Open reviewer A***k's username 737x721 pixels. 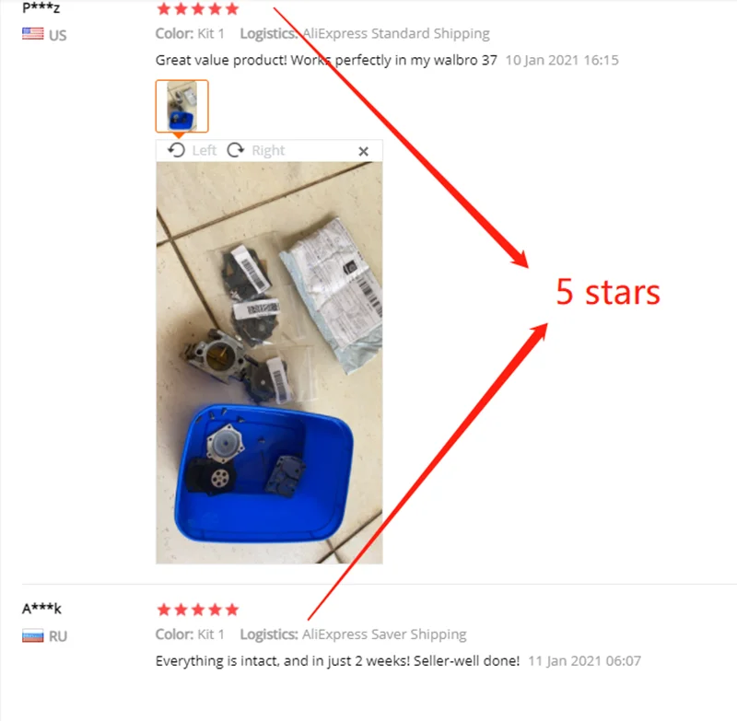tap(41, 609)
